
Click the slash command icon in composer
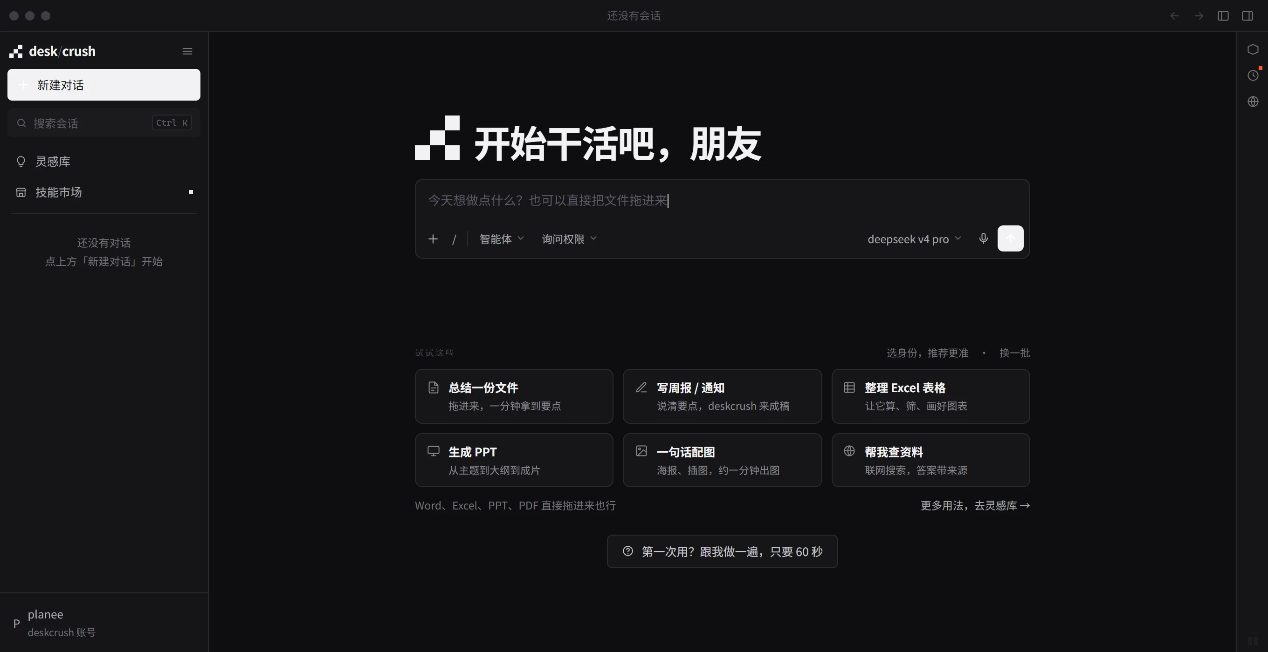point(455,239)
